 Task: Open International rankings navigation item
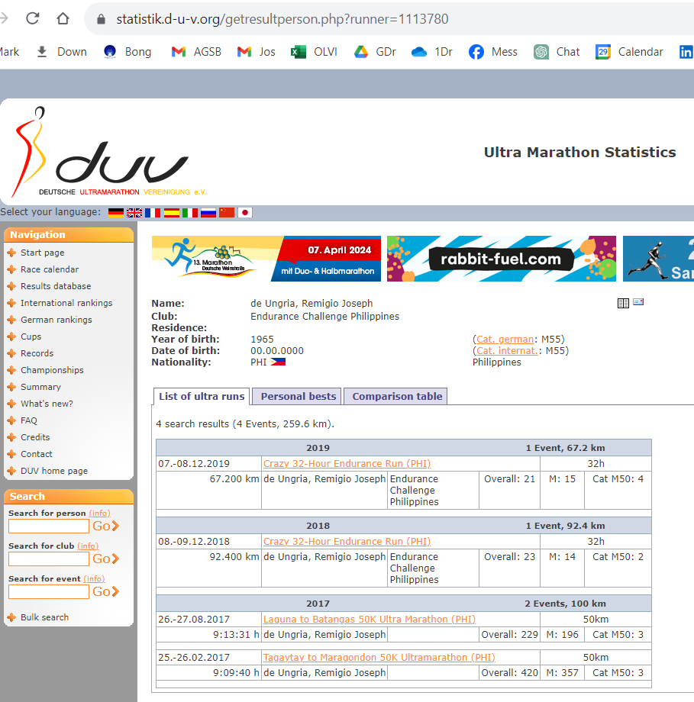coord(66,303)
